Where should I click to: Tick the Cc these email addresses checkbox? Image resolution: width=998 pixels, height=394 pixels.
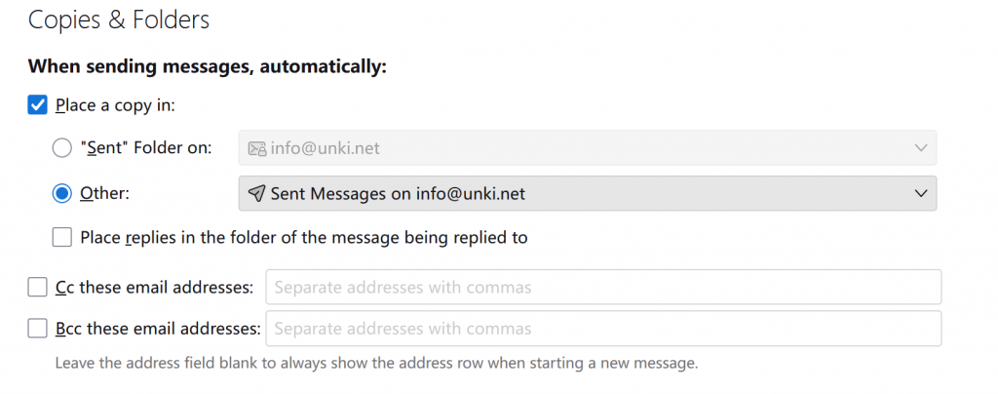[x=38, y=288]
